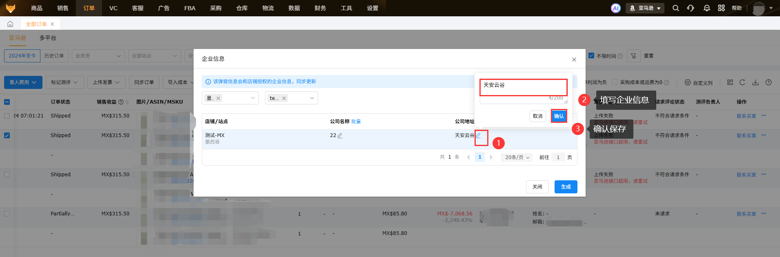Click the refresh icon in the toolbar
This screenshot has height=257, width=780.
click(742, 82)
